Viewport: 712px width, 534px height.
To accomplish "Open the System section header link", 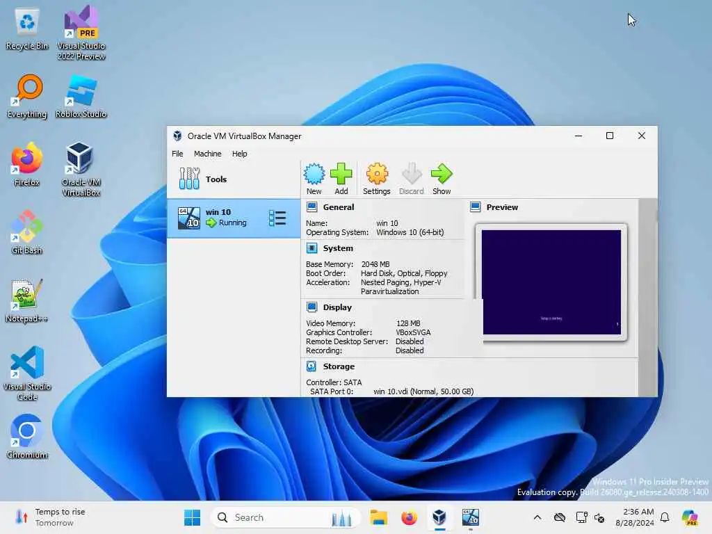I will point(338,248).
